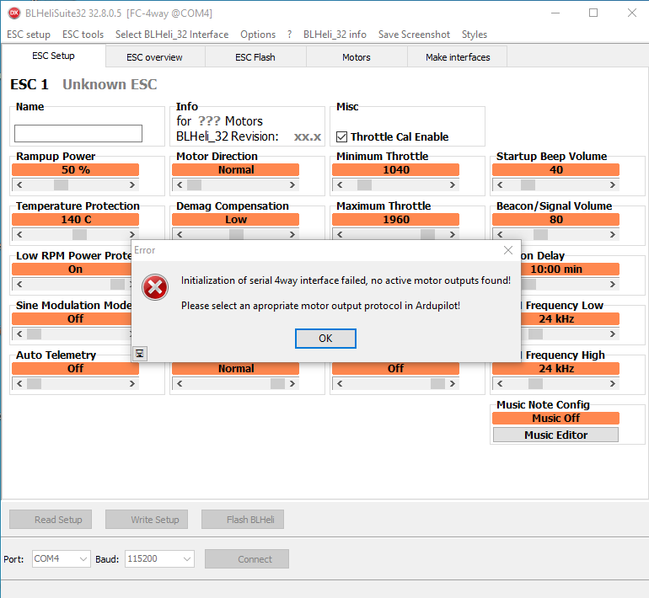Open the Baud 115200 dropdown
This screenshot has width=649, height=598.
pos(159,559)
